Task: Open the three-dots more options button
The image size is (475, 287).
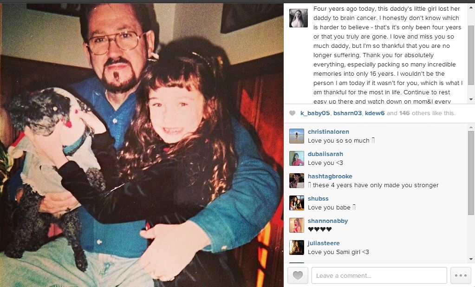Action: tap(461, 275)
